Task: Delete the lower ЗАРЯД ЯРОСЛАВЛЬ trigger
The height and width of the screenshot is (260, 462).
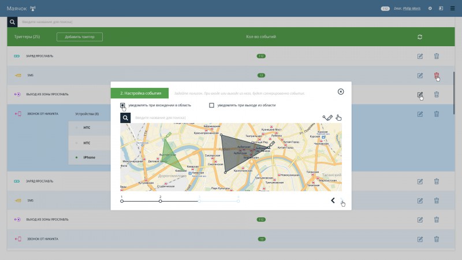Action: pyautogui.click(x=437, y=181)
